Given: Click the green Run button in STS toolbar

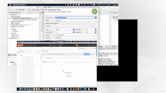Looking at the screenshot, I should click(x=20, y=10).
